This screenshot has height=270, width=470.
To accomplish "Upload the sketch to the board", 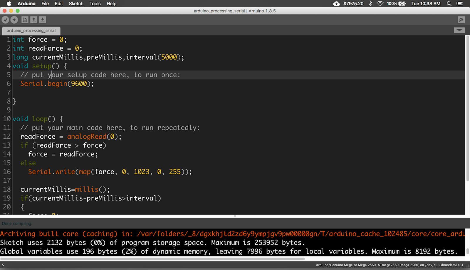I will tap(14, 20).
